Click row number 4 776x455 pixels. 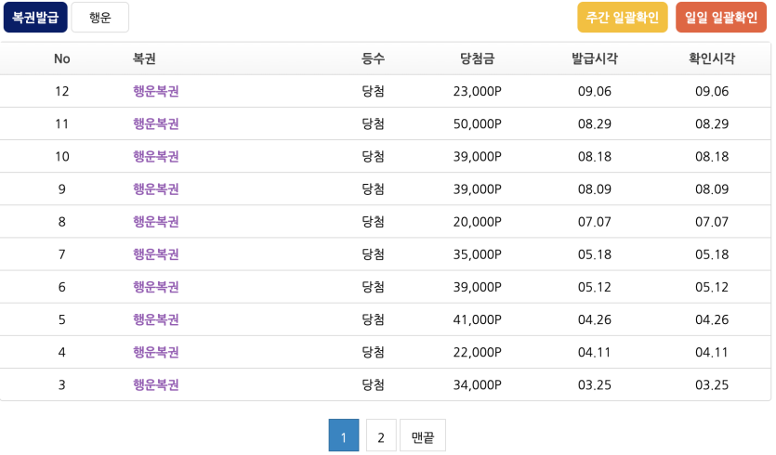click(62, 352)
